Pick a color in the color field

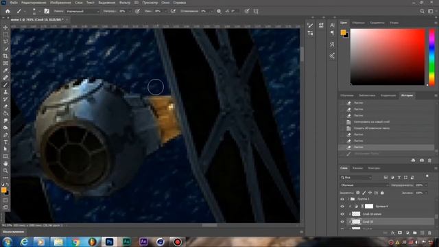[x=388, y=57]
